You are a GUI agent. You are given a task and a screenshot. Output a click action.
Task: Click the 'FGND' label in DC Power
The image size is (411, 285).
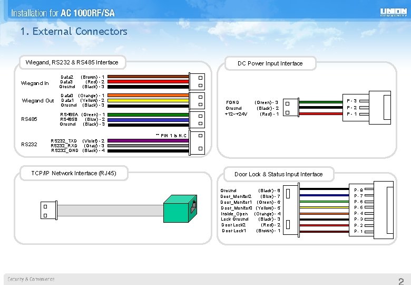(232, 102)
